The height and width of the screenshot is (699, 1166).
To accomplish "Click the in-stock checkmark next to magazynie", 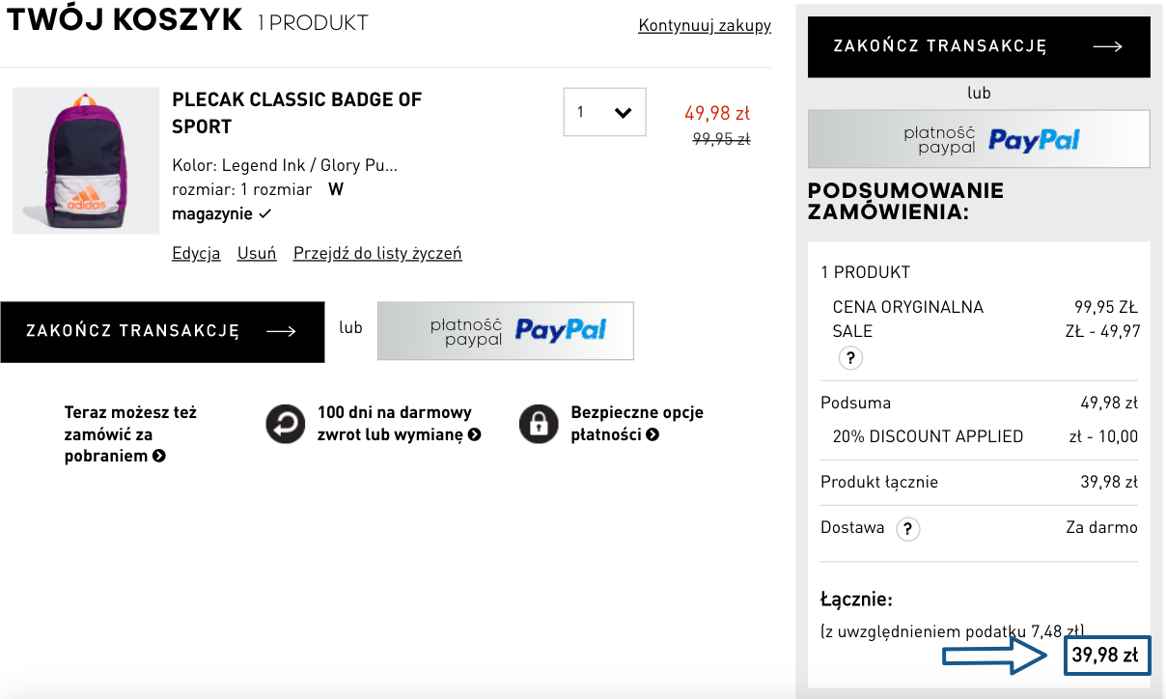I will (x=265, y=213).
